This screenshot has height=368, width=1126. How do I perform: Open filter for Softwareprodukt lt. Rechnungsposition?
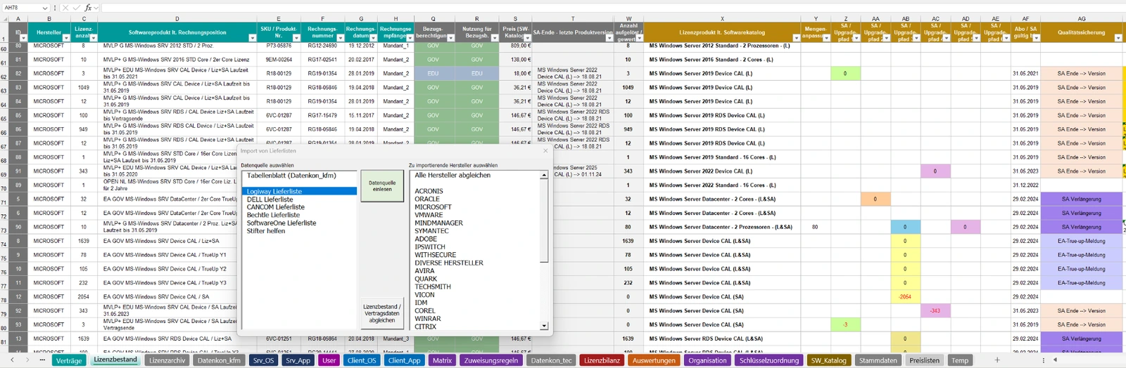252,38
